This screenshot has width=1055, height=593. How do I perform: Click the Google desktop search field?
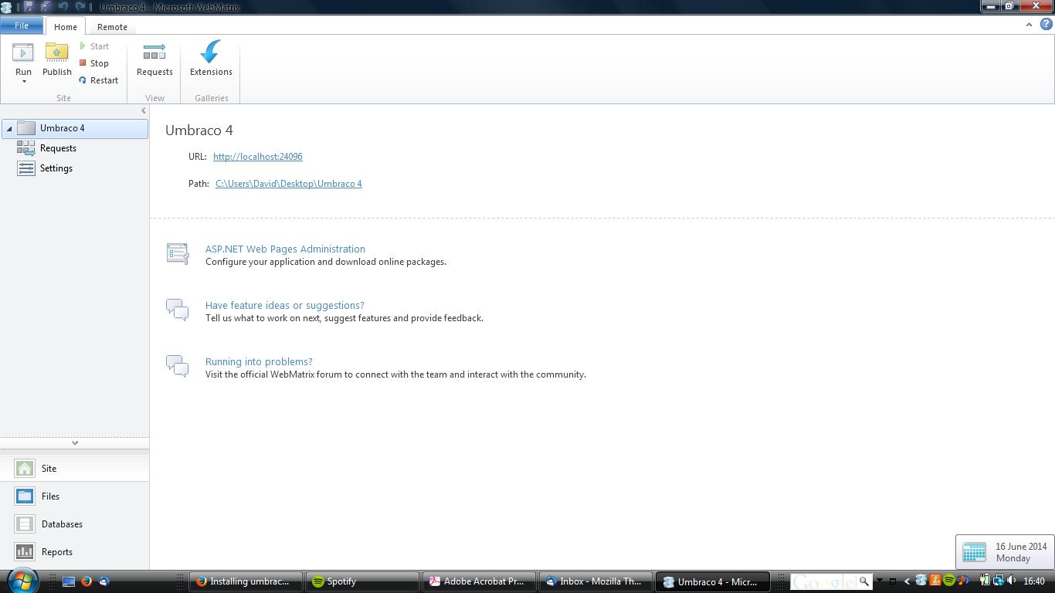point(823,581)
